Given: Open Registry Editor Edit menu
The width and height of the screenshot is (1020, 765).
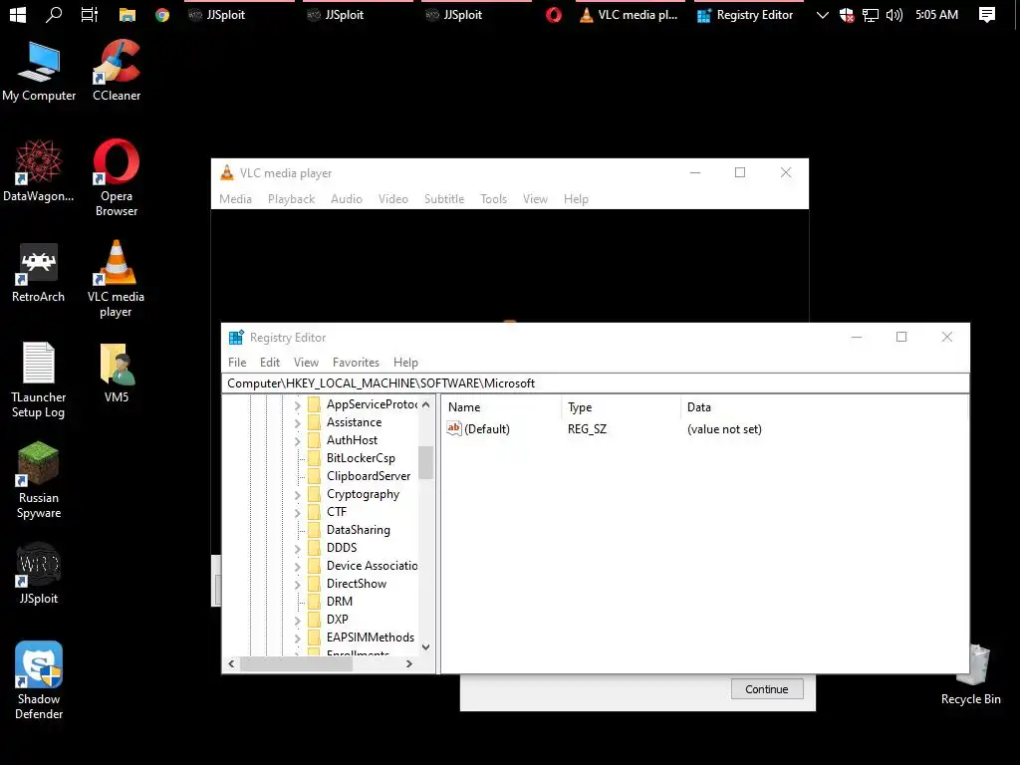Looking at the screenshot, I should tap(269, 363).
